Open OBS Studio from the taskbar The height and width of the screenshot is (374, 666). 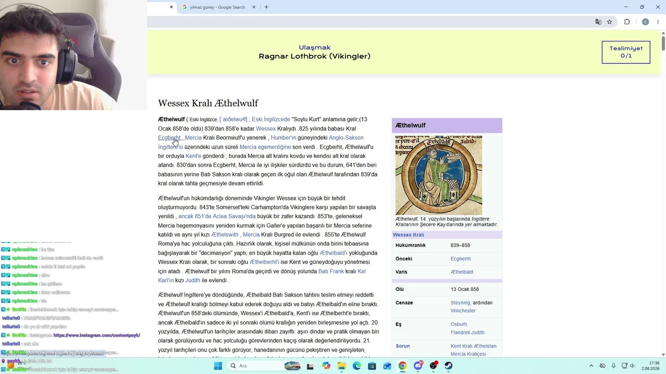[x=433, y=366]
